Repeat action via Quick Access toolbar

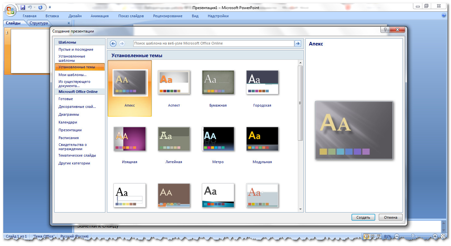[x=41, y=7]
